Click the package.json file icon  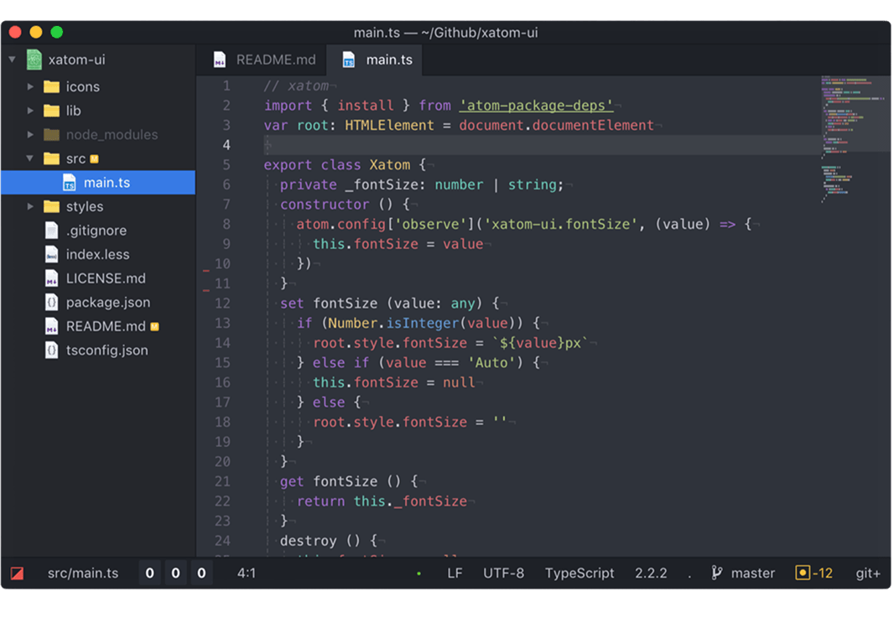click(51, 302)
